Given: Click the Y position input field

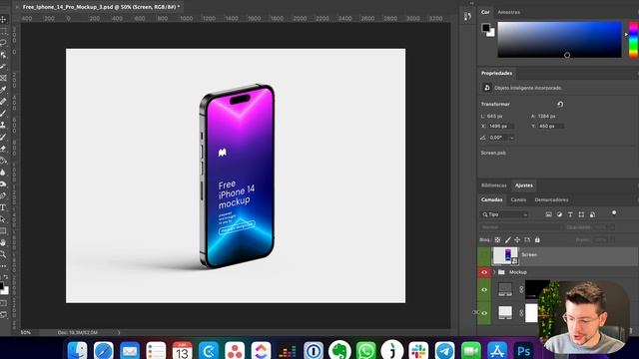Looking at the screenshot, I should (550, 127).
